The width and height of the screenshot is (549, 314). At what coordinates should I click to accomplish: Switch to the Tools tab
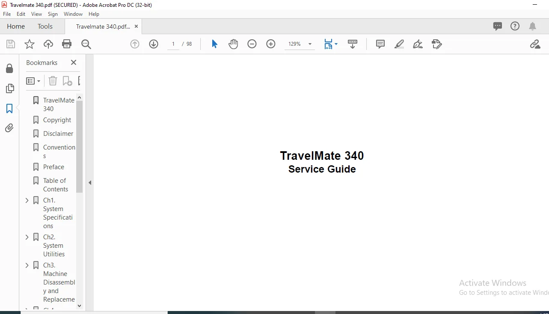(45, 26)
